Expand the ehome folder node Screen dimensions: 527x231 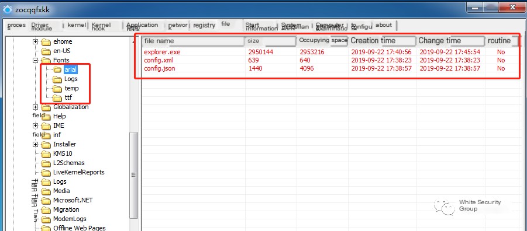point(35,42)
